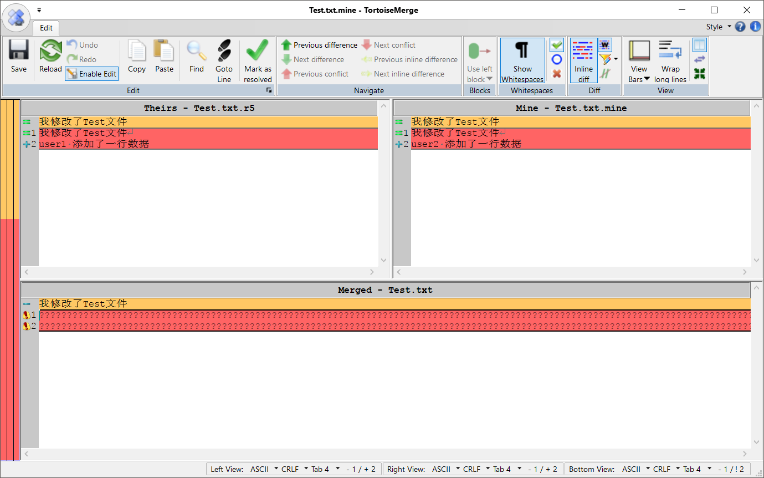Paste from clipboard
The height and width of the screenshot is (478, 764).
164,57
